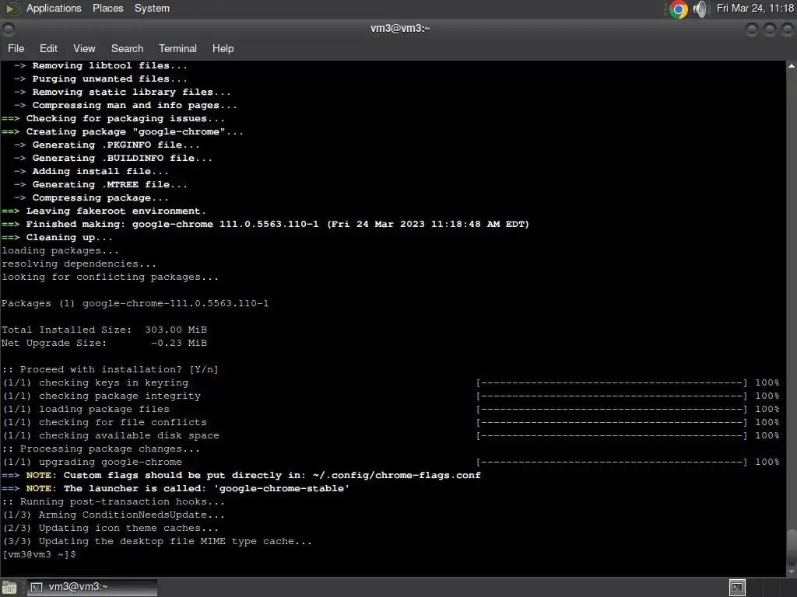Click the window title vm3@vm3:~
This screenshot has height=597, width=797.
click(400, 29)
